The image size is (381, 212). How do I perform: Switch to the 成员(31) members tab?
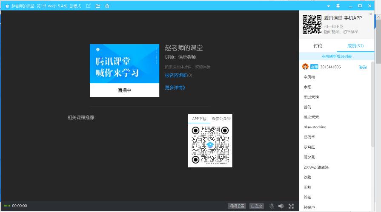(355, 46)
